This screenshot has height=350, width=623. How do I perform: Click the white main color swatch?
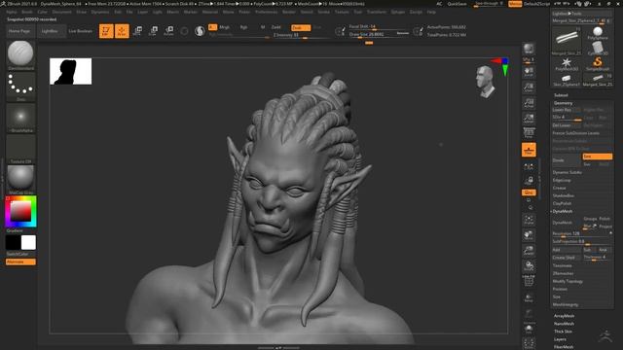click(28, 242)
